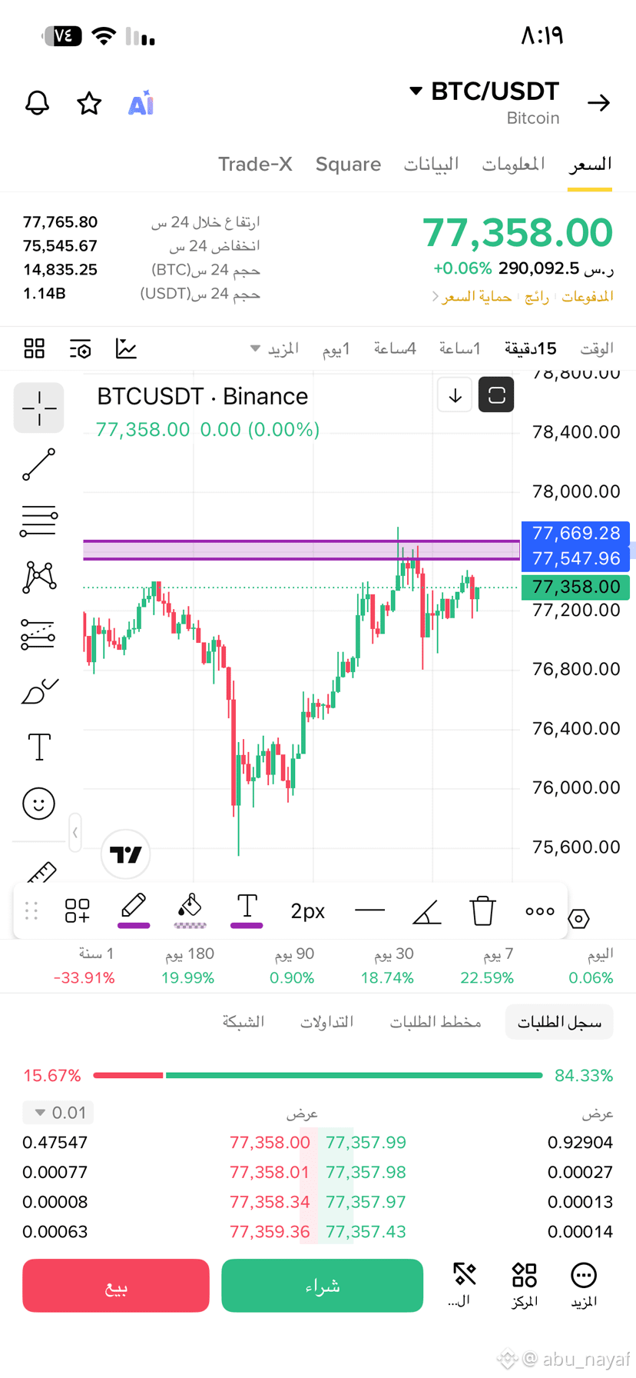The height and width of the screenshot is (1378, 636).
Task: Tap the TradingView logo
Action: [125, 854]
